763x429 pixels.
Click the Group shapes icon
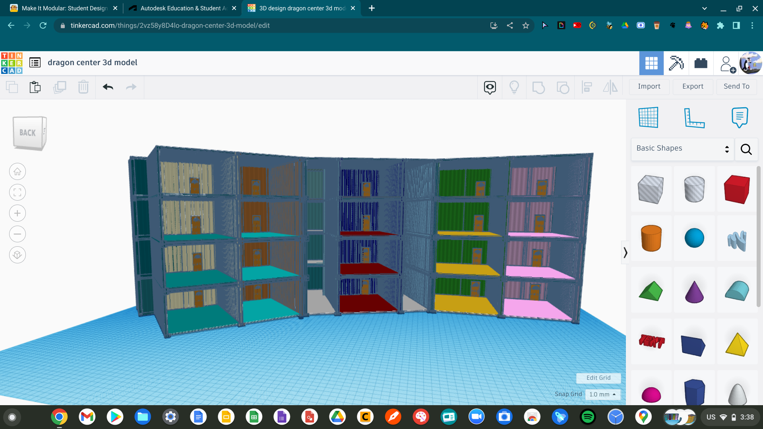[538, 87]
